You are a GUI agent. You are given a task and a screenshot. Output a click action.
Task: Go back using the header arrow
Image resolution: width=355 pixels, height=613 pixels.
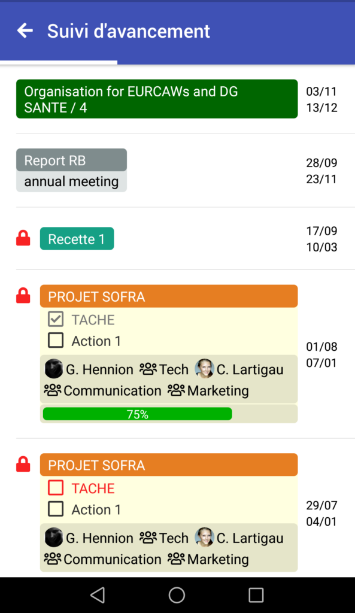click(x=25, y=31)
